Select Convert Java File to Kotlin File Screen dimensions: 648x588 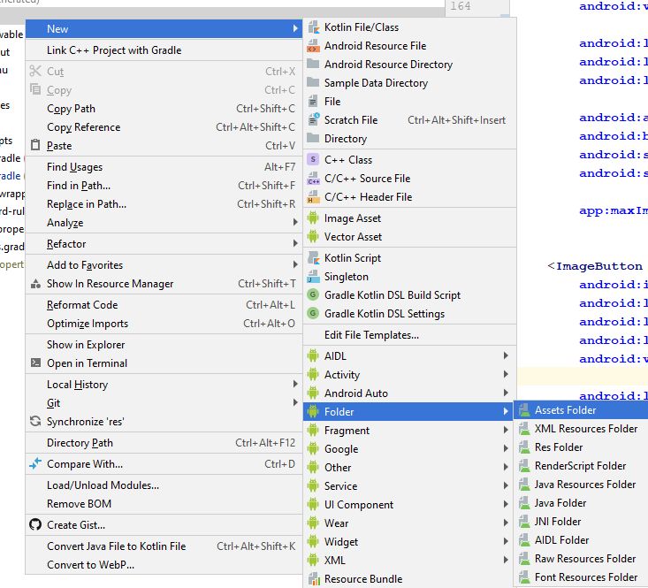(x=164, y=546)
